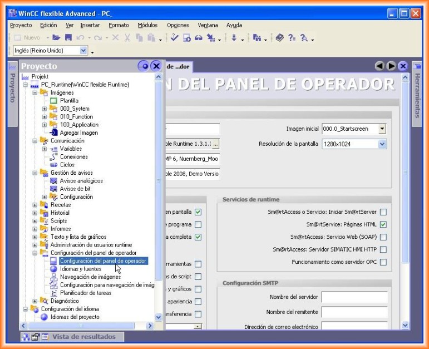This screenshot has width=429, height=349.
Task: Expand the Recetas tree node
Action: (x=35, y=205)
